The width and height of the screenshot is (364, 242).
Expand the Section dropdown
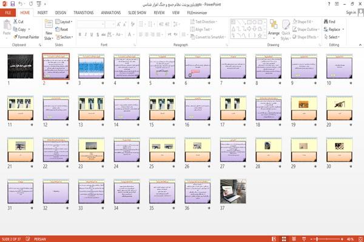(64, 37)
